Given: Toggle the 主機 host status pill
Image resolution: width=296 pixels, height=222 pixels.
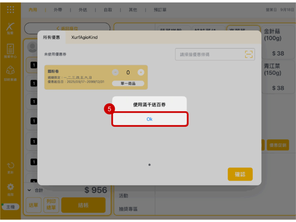Looking at the screenshot, I should click(10, 207).
